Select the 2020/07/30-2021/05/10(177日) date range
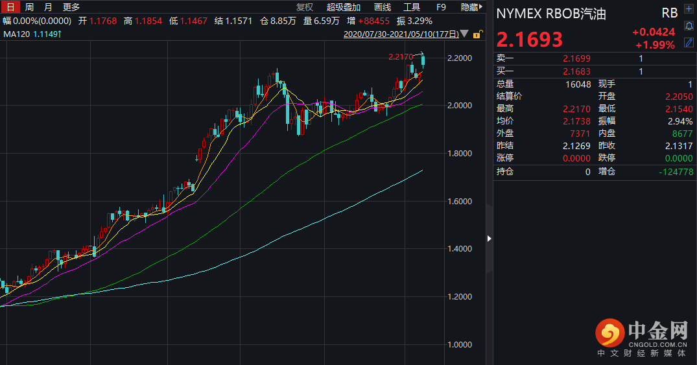697x365 pixels. tap(401, 34)
